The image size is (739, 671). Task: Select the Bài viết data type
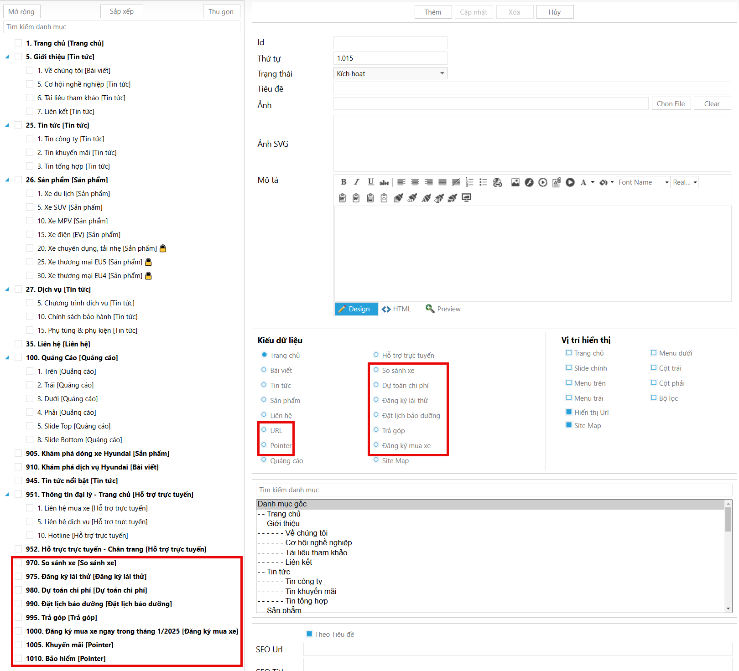pos(264,370)
